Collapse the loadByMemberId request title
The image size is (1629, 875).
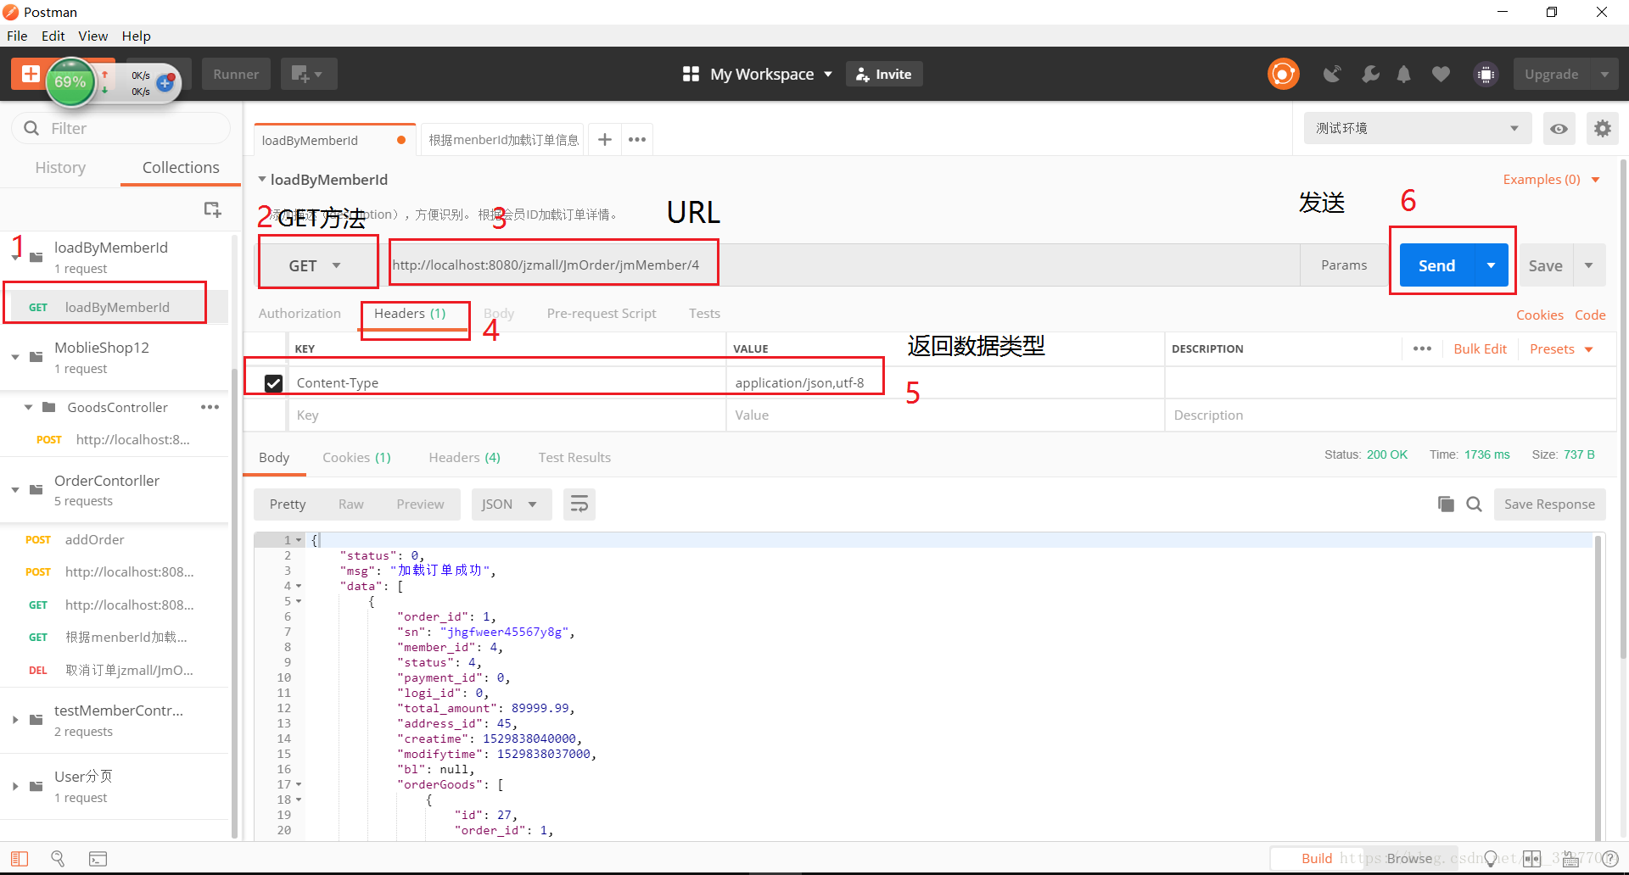click(x=262, y=179)
